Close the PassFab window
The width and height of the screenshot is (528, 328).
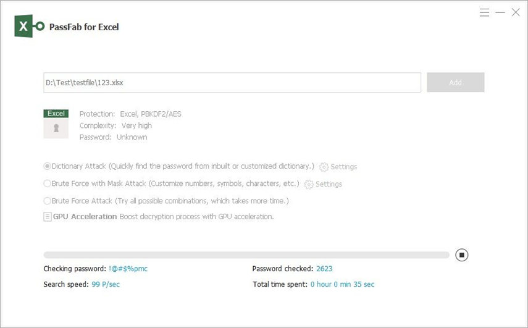pyautogui.click(x=516, y=12)
